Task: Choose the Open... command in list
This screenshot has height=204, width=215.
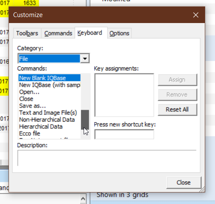Action: coord(49,92)
